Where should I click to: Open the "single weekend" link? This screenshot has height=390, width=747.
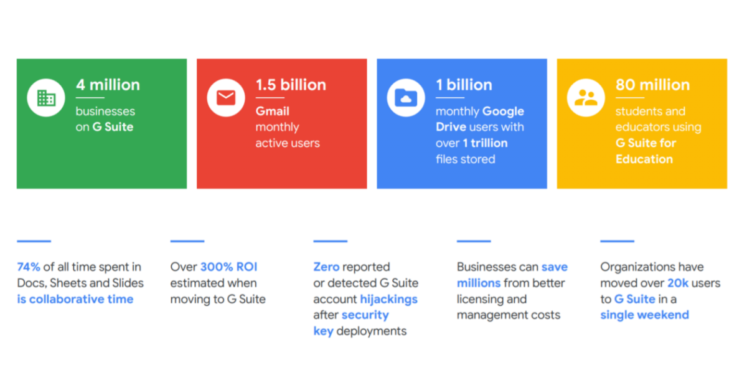[644, 315]
